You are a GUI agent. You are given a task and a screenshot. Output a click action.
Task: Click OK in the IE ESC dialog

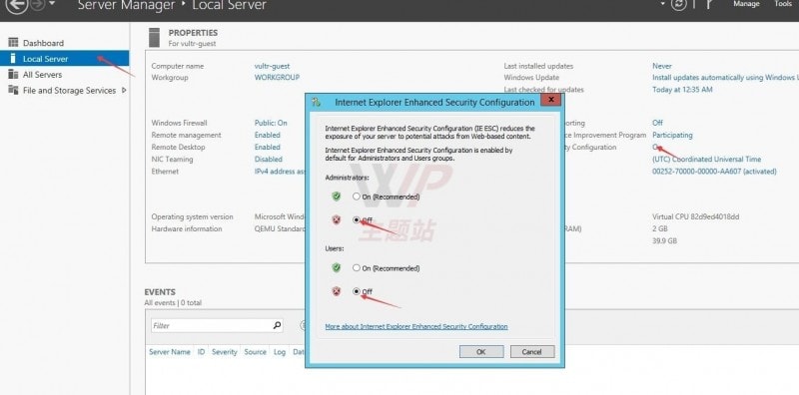coord(481,352)
